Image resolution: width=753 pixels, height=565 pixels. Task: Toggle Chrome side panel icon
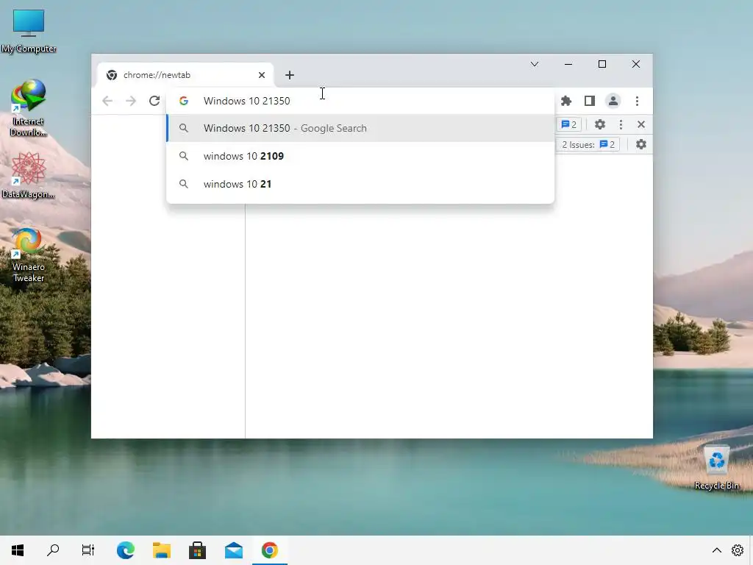(x=590, y=101)
